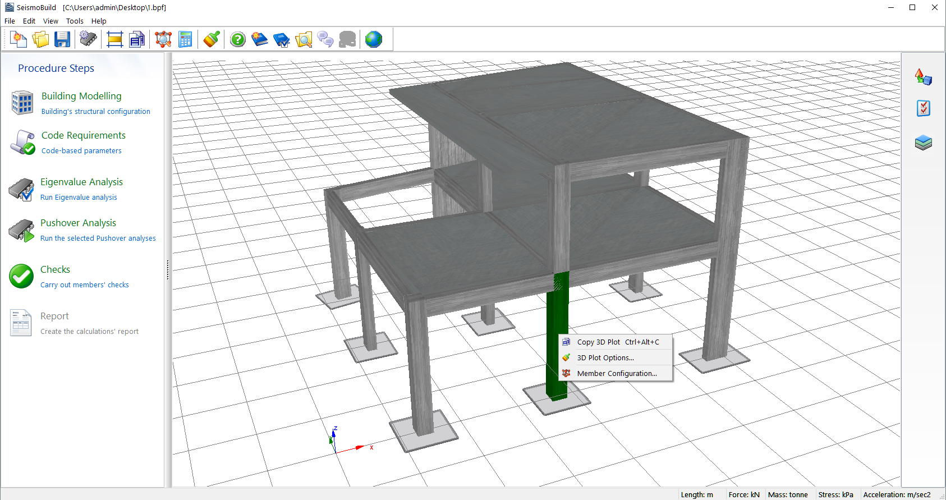Go to the Building Modelling step
The height and width of the screenshot is (500, 946).
coord(81,97)
